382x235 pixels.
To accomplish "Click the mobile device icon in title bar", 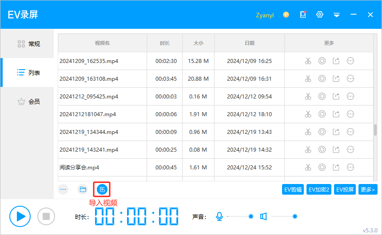I will point(303,15).
